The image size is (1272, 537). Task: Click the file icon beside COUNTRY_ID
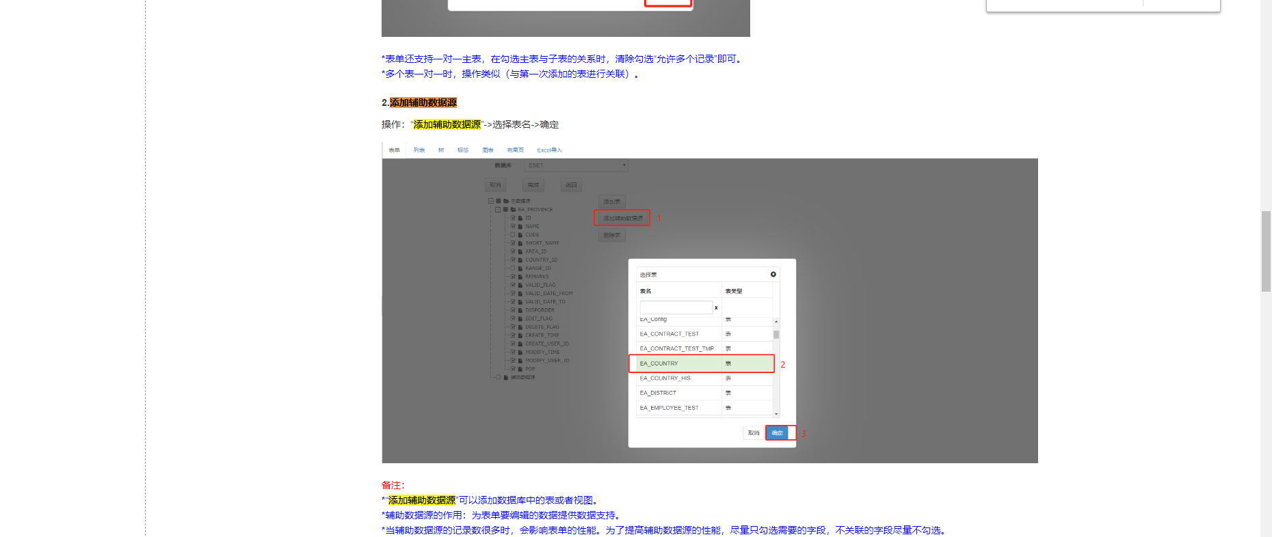pos(520,260)
